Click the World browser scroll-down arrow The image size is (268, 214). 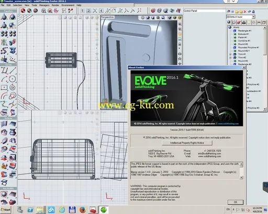(x=265, y=109)
